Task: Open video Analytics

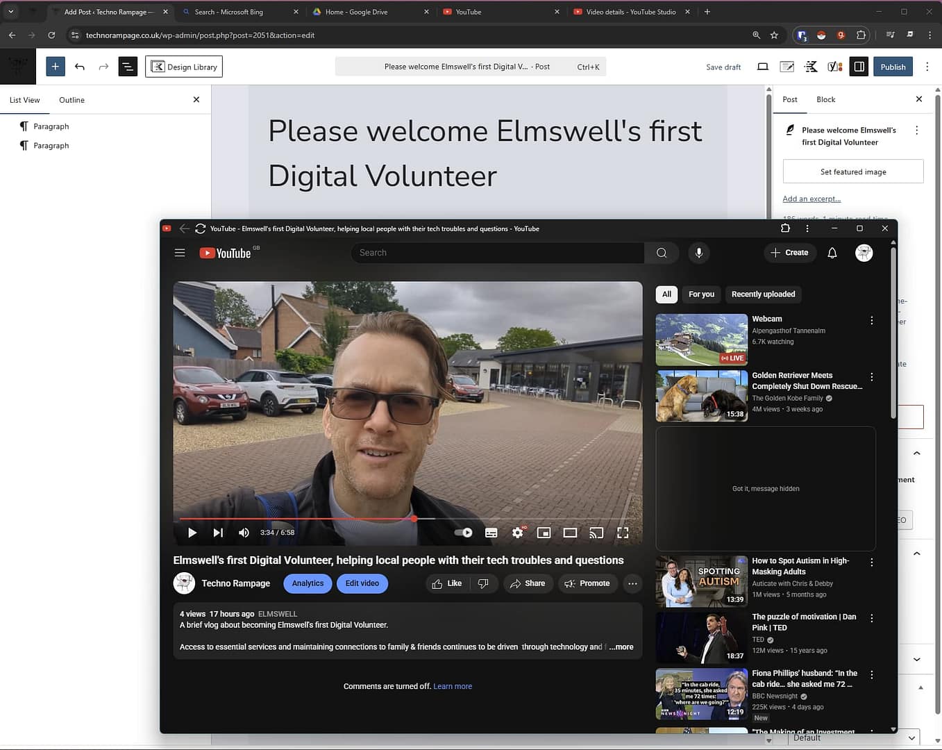Action: click(308, 583)
